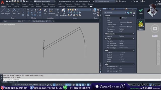This screenshot has width=161, height=90.
Task: Select the Dimension tool
Action: point(51,11)
